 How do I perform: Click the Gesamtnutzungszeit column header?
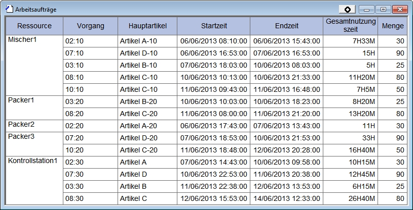pos(351,26)
